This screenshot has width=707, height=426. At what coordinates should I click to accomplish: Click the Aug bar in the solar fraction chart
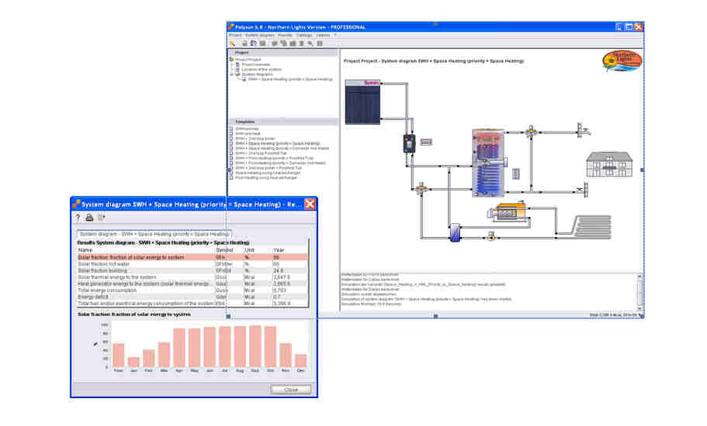tap(240, 347)
